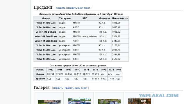186x104 pixels.
Task: Click the '1975' year header
Action: point(119,70)
